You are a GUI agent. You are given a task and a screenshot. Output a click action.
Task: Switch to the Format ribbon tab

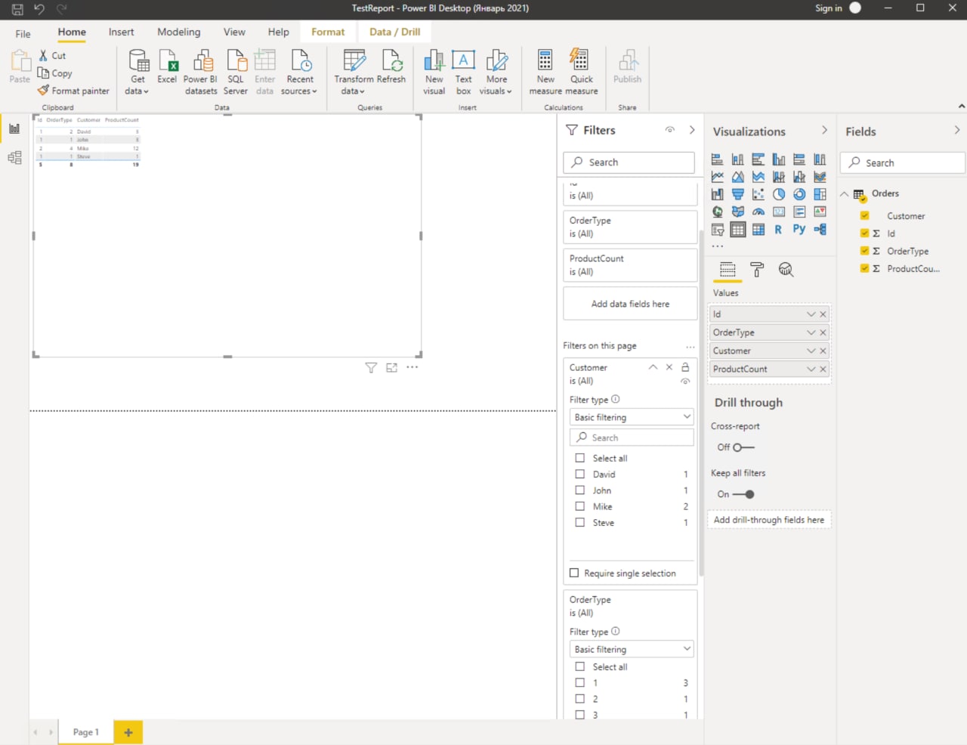(x=328, y=32)
